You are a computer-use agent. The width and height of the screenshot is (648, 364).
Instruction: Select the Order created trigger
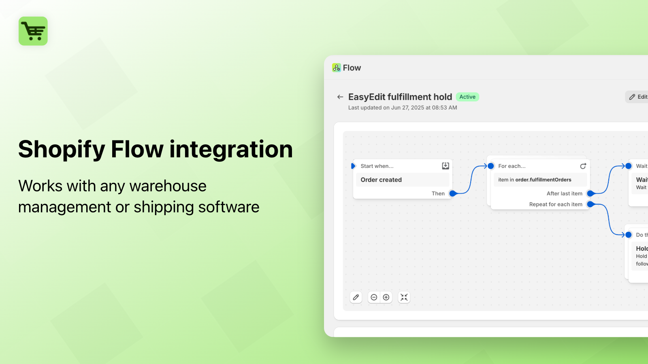click(x=403, y=180)
